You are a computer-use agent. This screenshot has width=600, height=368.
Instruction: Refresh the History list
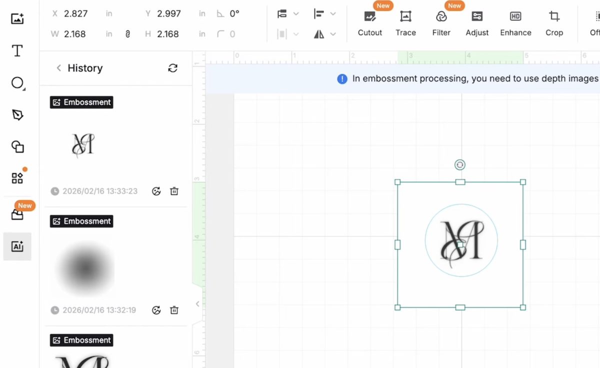pos(173,68)
